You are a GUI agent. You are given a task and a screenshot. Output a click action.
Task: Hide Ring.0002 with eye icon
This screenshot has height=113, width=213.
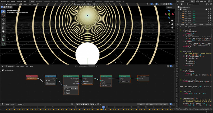click(209, 16)
